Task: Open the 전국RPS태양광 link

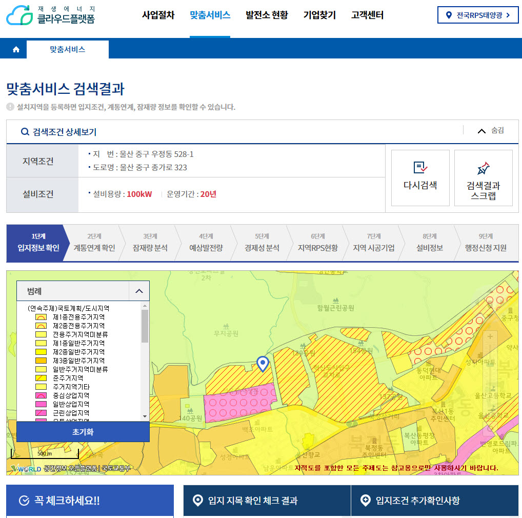Action: 478,15
